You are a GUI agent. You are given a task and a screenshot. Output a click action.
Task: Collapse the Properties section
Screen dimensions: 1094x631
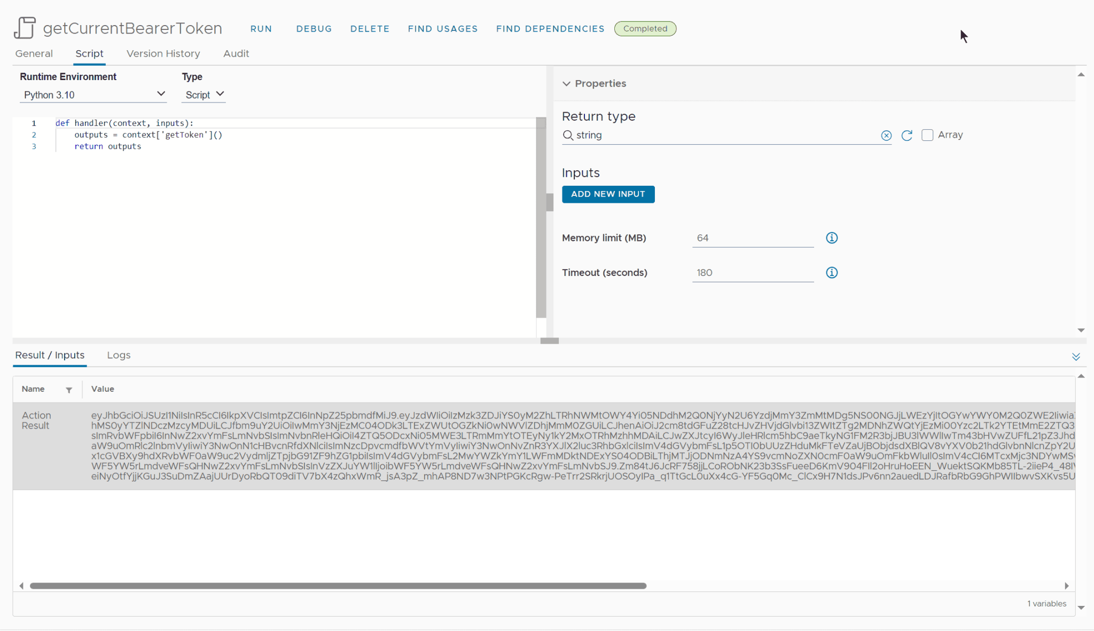566,84
